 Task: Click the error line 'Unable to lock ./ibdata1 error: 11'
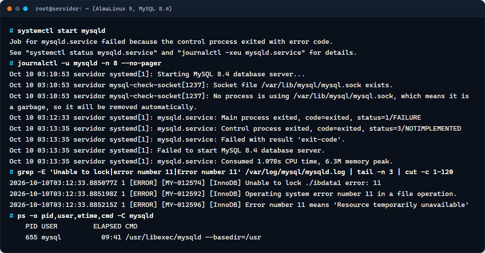[x=195, y=184]
